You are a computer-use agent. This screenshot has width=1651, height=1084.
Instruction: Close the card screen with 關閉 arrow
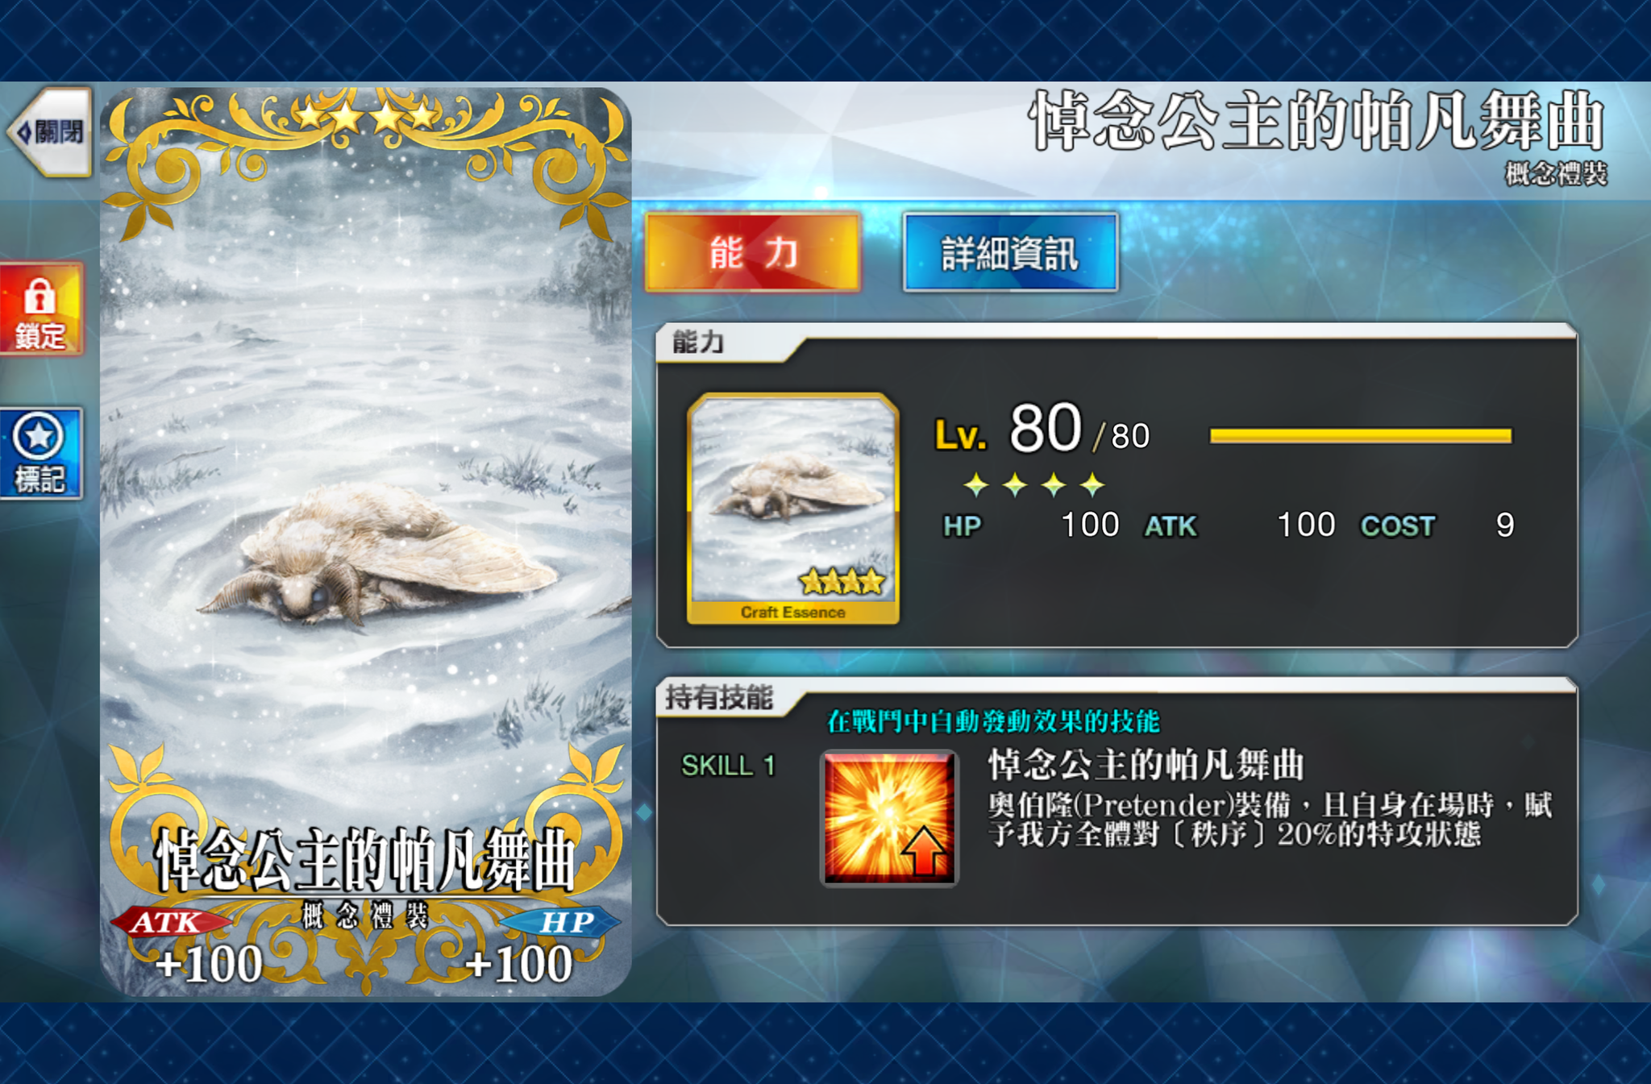click(50, 131)
